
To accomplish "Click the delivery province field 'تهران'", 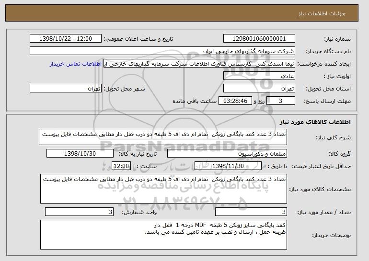I will 259,89.
